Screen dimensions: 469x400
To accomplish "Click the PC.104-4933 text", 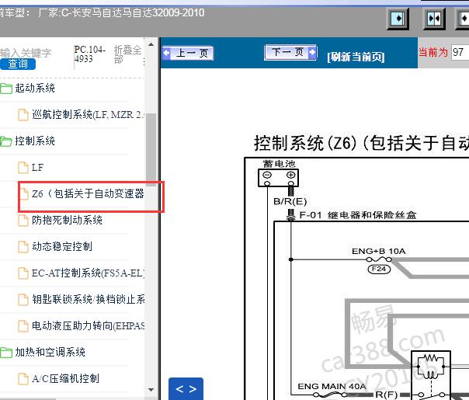I will [x=89, y=54].
